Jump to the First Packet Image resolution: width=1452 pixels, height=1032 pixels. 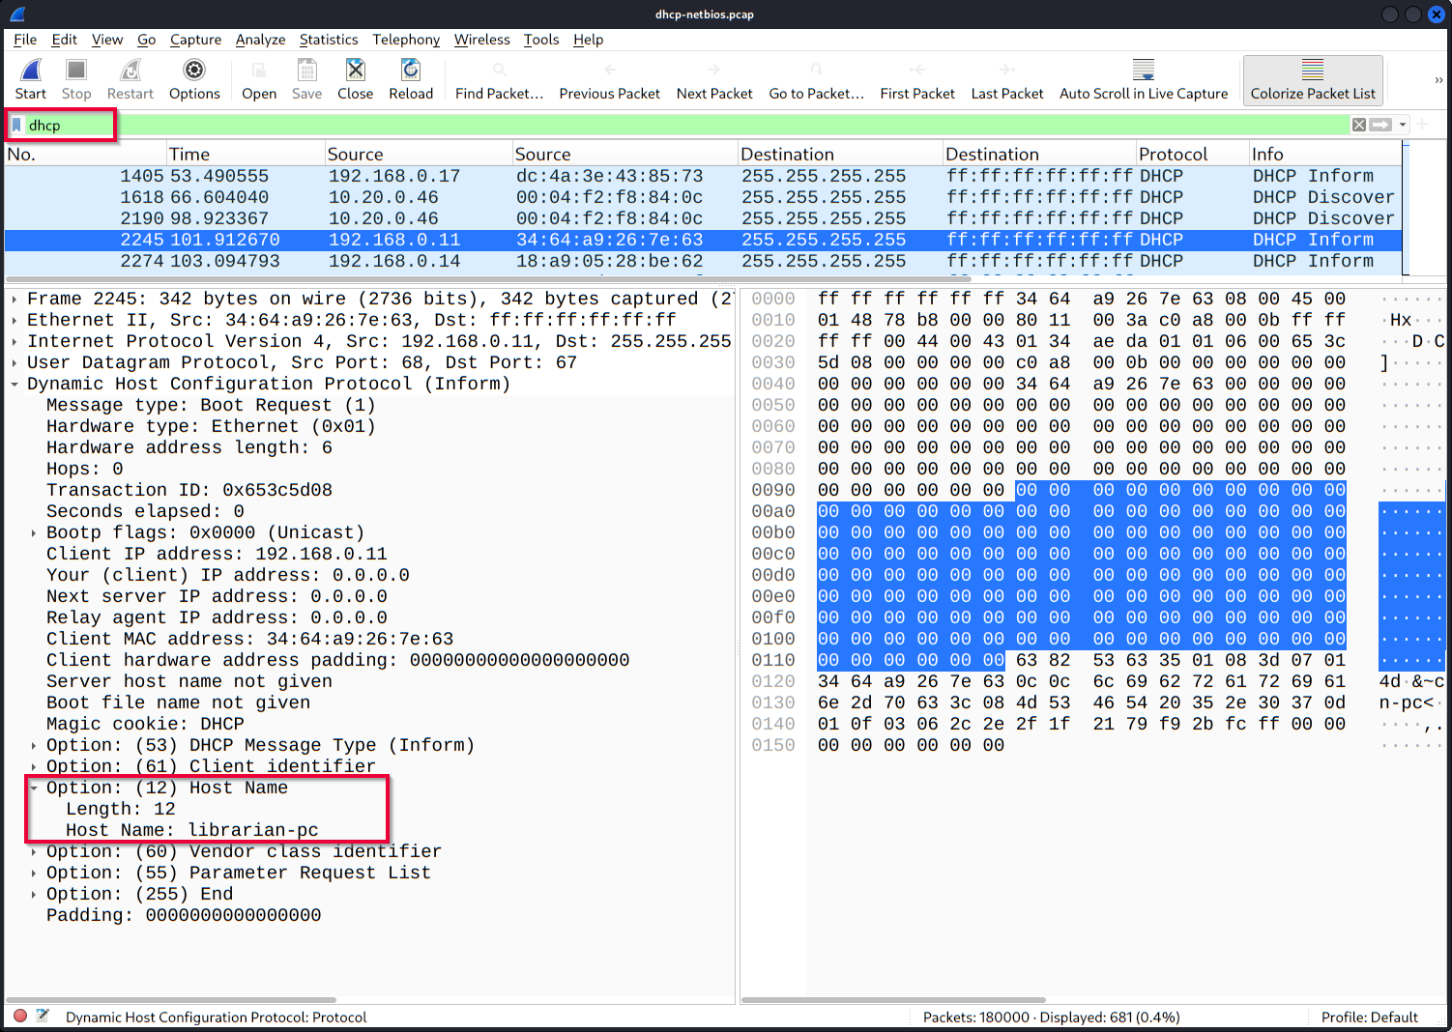917,79
